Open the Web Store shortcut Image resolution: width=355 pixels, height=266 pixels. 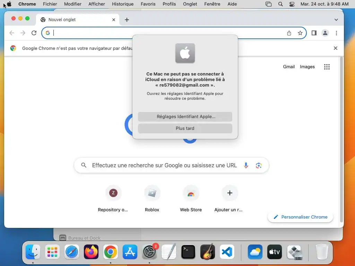(x=191, y=198)
